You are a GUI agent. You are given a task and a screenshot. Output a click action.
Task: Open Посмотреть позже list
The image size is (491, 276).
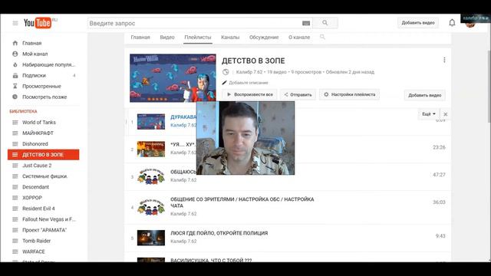coord(44,97)
